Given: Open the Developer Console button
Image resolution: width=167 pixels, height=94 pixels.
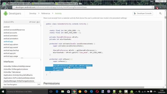Looking at the screenshot, I should (x=143, y=13).
